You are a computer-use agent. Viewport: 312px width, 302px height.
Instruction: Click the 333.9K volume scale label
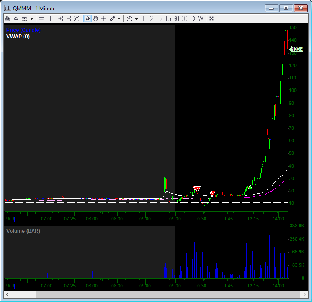click(297, 226)
